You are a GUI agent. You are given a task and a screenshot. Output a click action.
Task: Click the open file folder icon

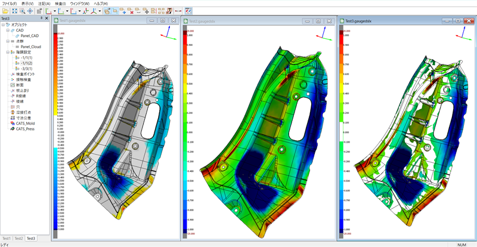click(5, 11)
